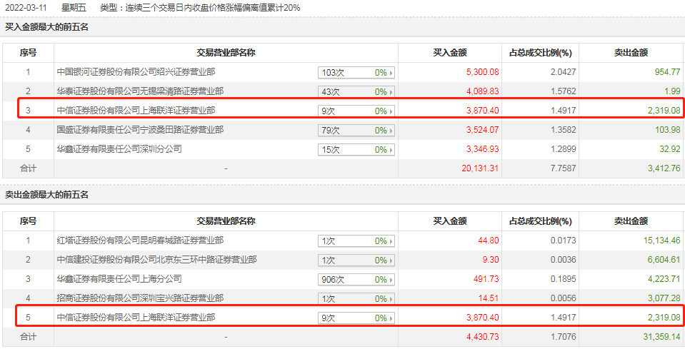Screen dimensions: 685x349
Task: Select buy amount 491.73
Action: [x=486, y=279]
